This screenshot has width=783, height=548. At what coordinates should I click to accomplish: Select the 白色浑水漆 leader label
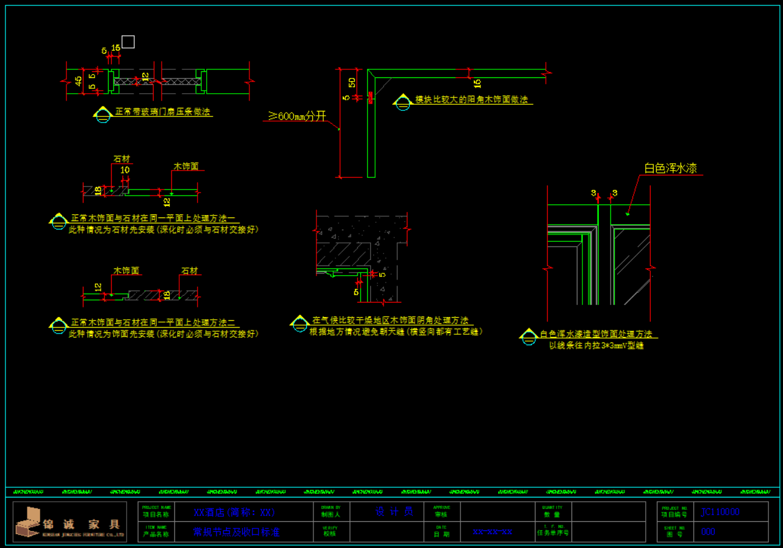click(x=670, y=169)
